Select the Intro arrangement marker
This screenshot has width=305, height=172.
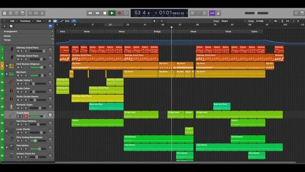point(62,32)
